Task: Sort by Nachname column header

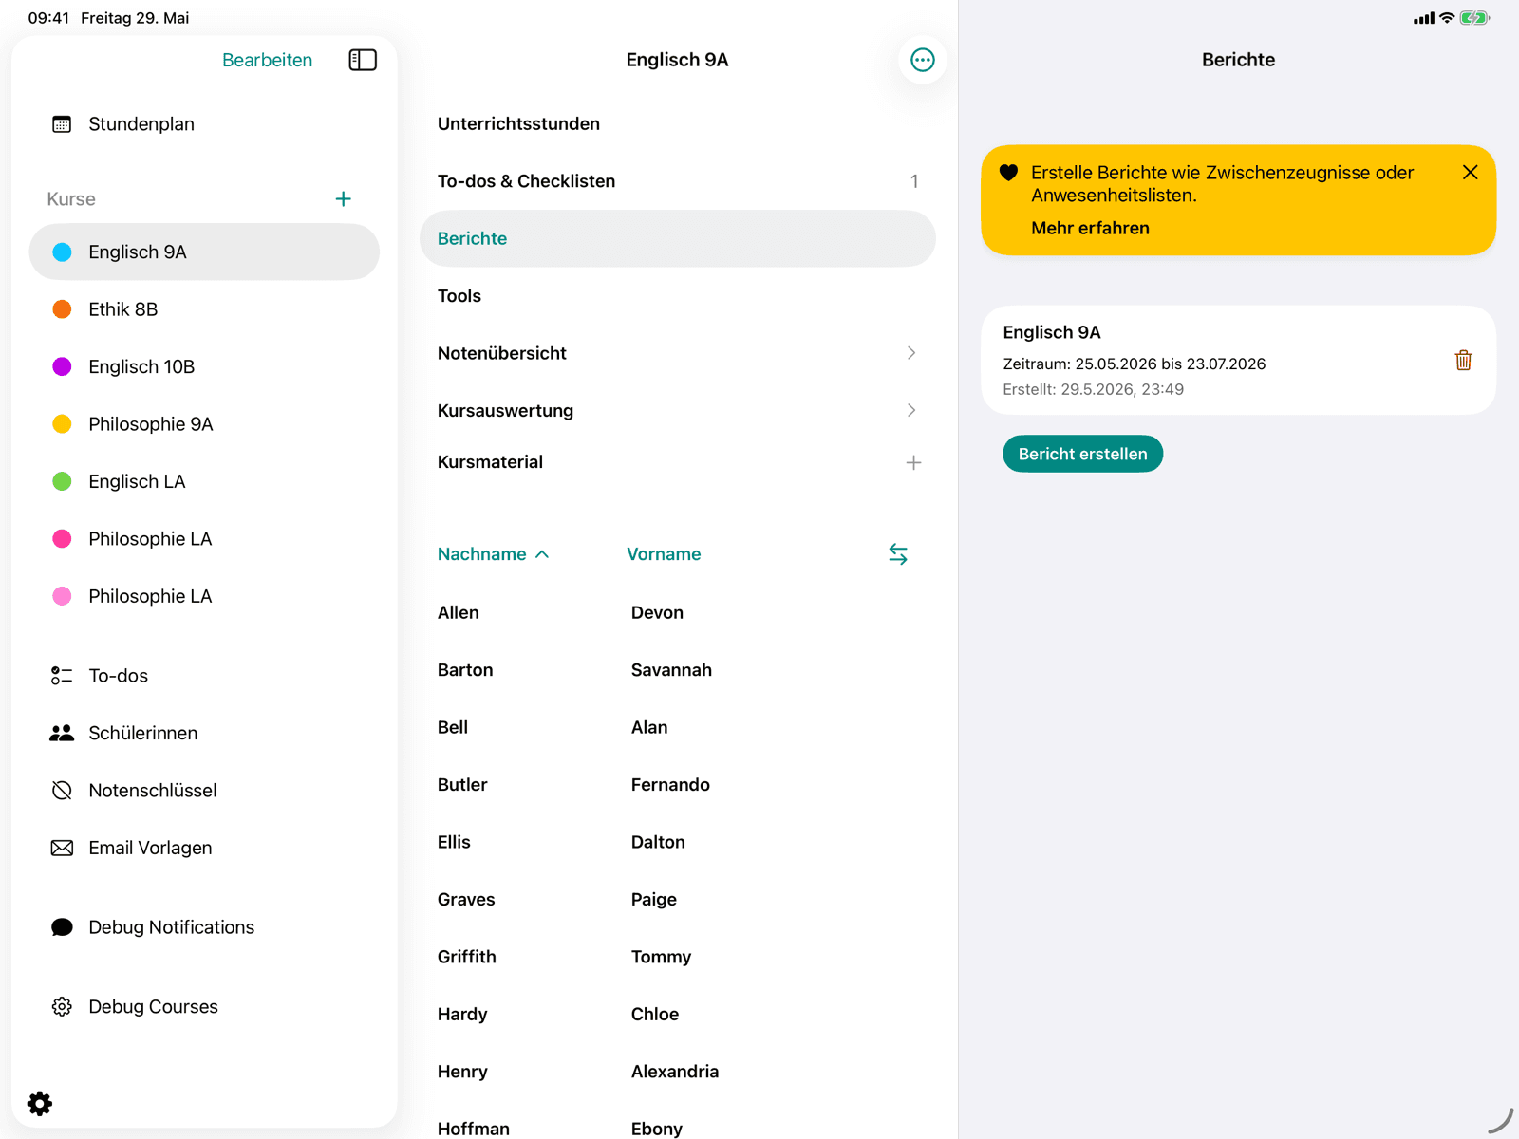Action: point(493,554)
